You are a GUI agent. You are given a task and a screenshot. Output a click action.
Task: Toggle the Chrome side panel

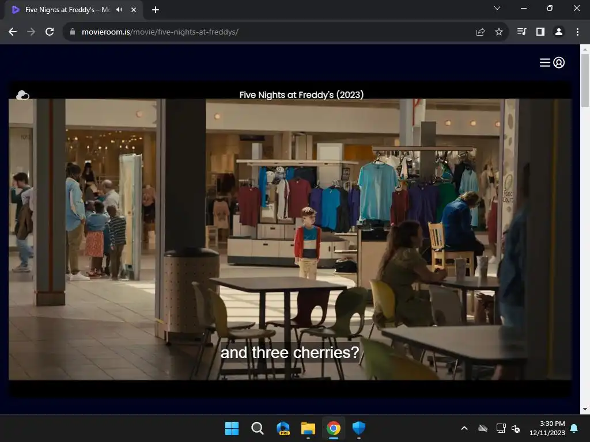coord(540,32)
